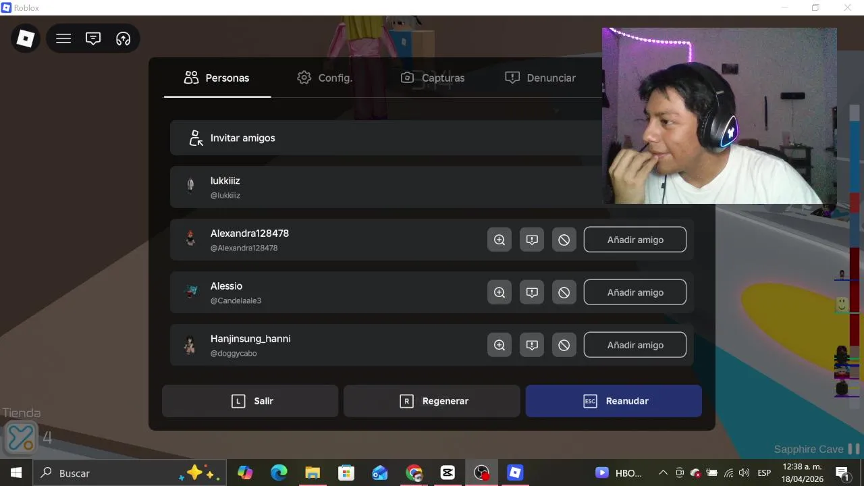Open the volume control in tray
The width and height of the screenshot is (864, 486).
tap(744, 473)
